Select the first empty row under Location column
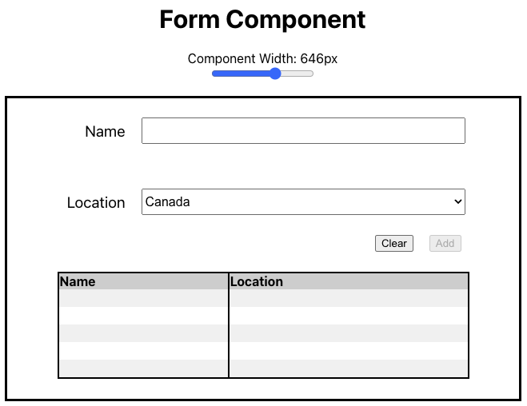 click(x=349, y=298)
